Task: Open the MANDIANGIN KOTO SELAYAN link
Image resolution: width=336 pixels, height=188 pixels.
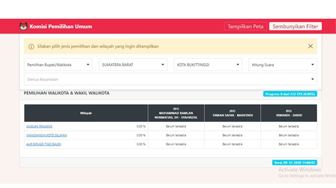Action: click(x=47, y=135)
